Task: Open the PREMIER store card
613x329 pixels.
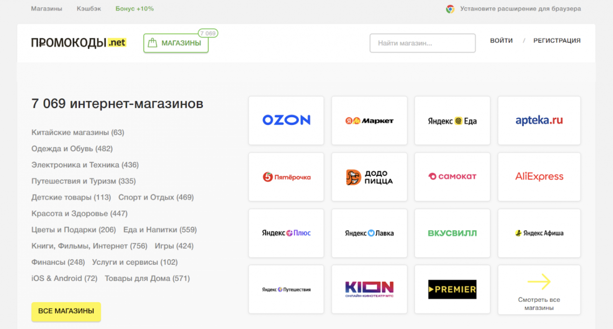Action: tap(452, 289)
